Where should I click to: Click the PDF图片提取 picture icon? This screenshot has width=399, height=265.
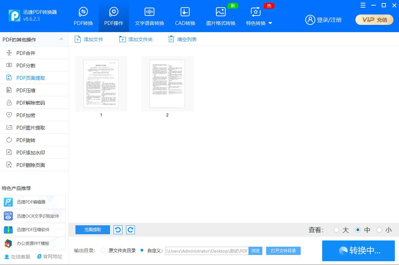(9, 127)
